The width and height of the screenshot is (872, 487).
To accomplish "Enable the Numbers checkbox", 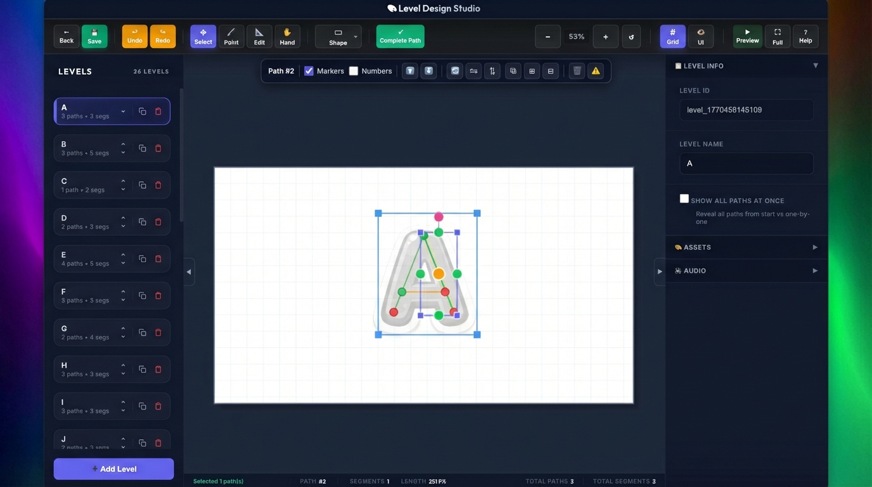I will pos(353,70).
